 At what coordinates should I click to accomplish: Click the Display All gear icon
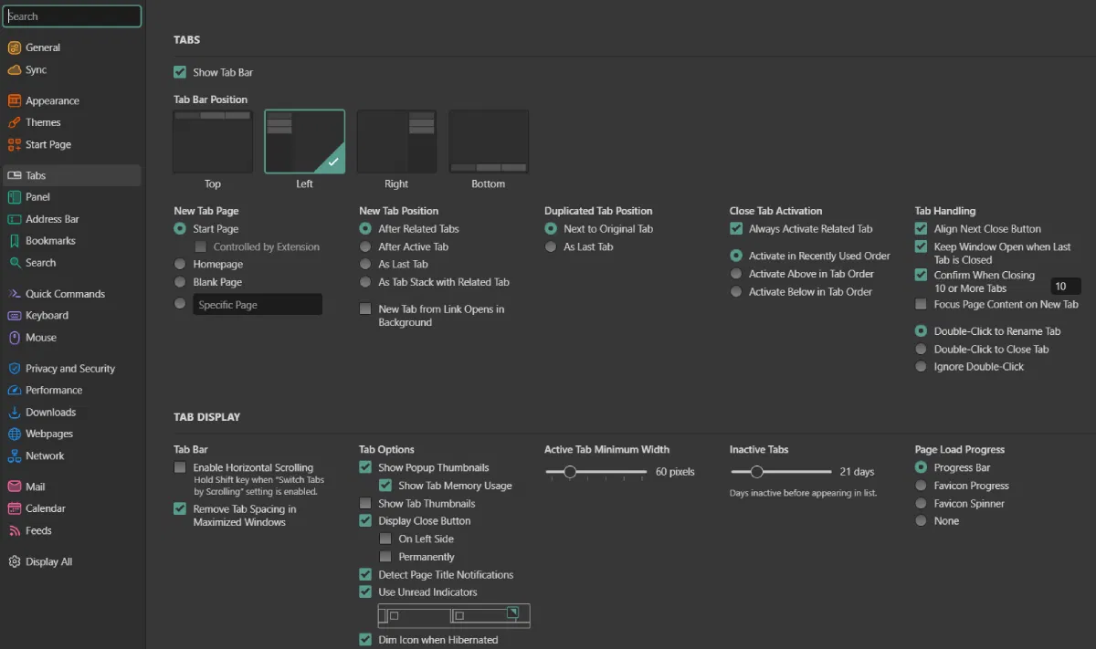point(15,562)
